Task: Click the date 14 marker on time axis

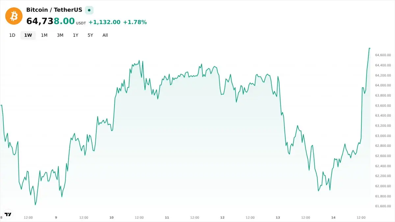Action: [x=333, y=217]
